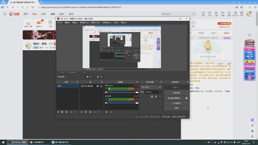Open the 游戏 dropdown in Douyu nav
258x145 pixels.
[x=62, y=14]
